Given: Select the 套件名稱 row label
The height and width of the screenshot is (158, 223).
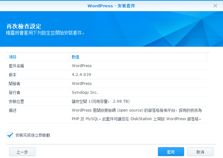Looking at the screenshot, I should pos(16,66).
